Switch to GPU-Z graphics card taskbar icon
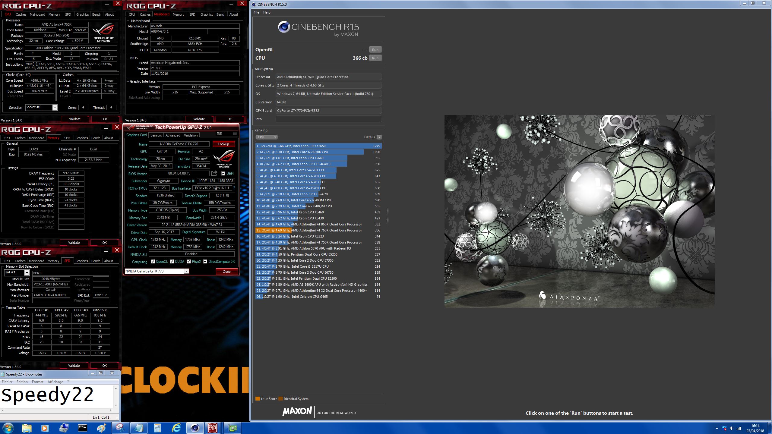The image size is (772, 434). point(233,428)
